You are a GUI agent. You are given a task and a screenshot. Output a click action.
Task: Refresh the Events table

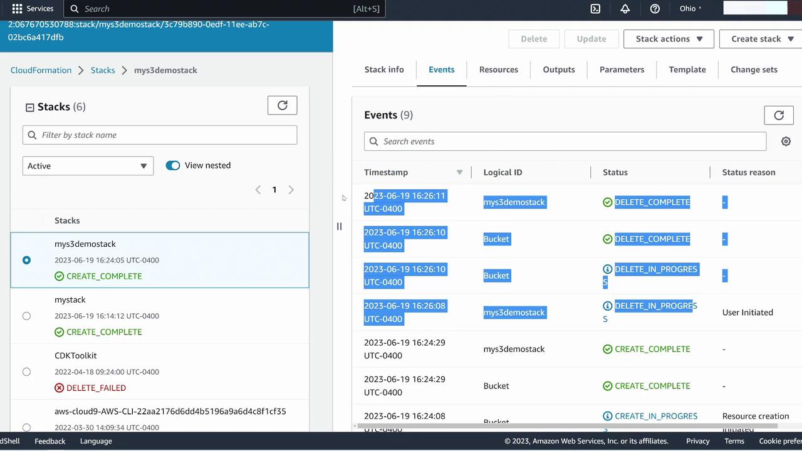pos(778,115)
